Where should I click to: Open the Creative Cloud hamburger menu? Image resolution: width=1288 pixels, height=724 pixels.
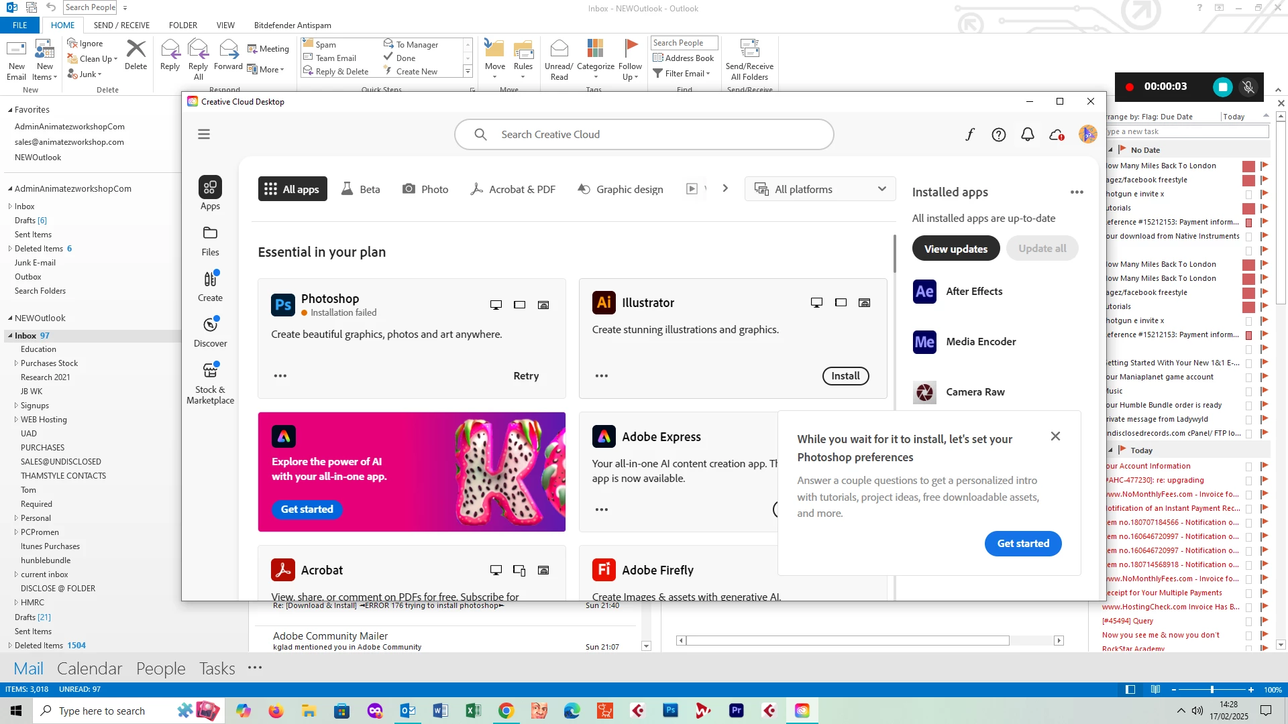pyautogui.click(x=204, y=134)
